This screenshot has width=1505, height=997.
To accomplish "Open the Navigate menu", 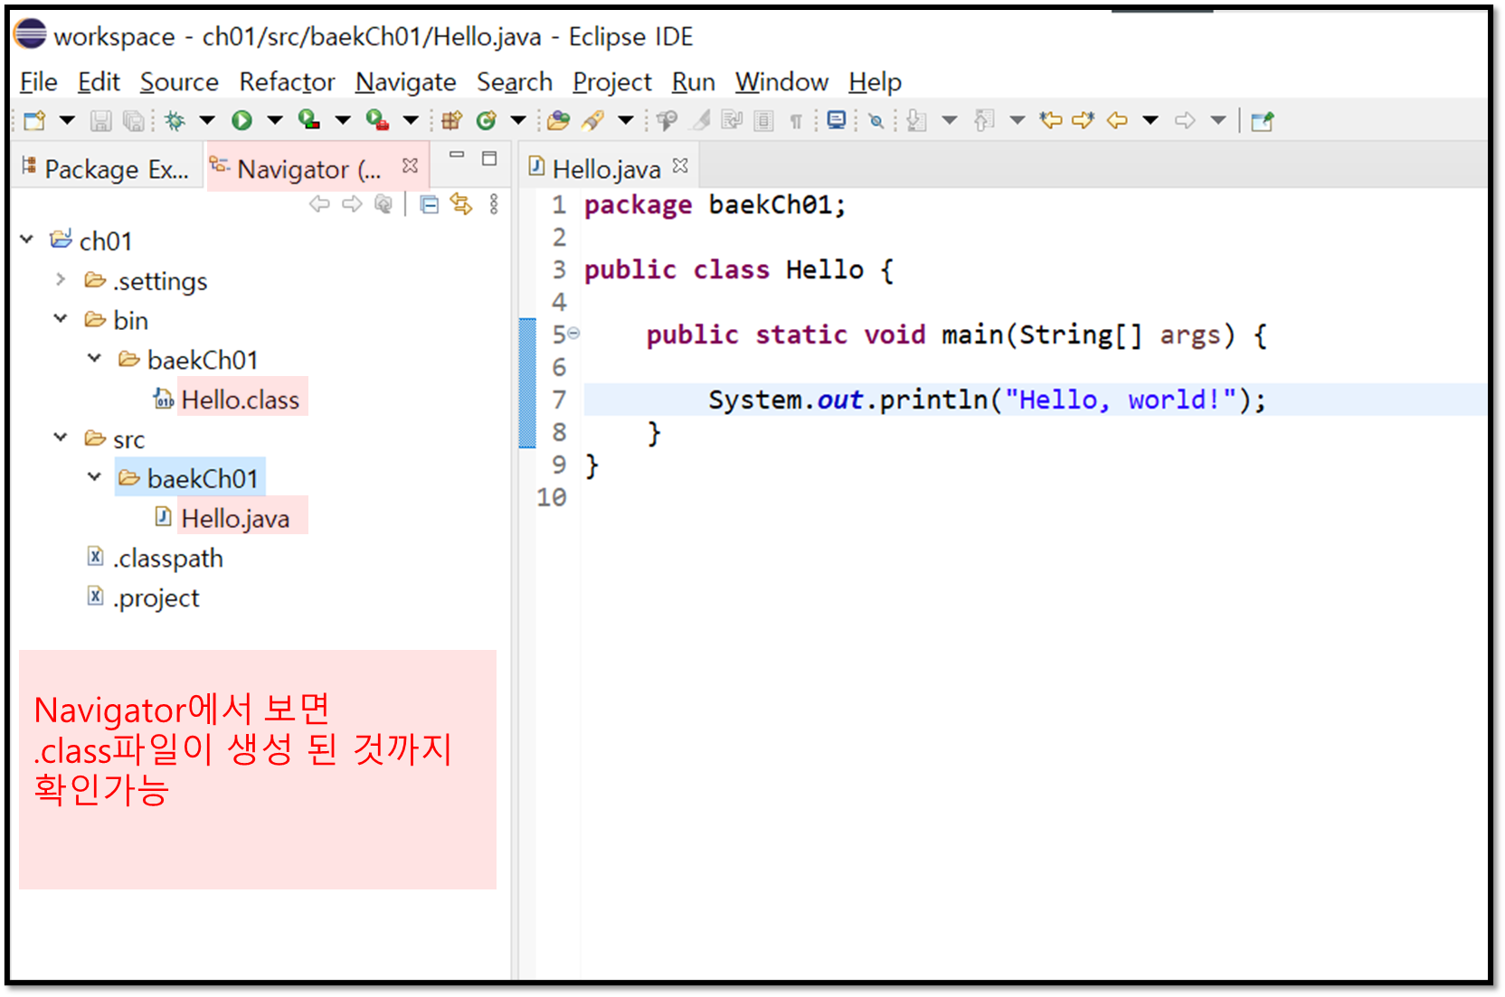I will (x=405, y=82).
